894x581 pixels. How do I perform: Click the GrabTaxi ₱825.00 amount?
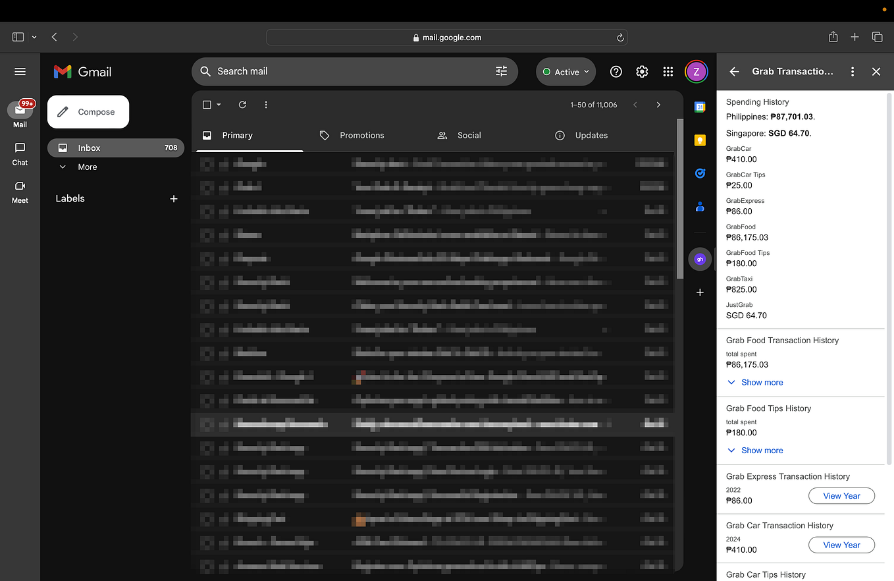(741, 290)
